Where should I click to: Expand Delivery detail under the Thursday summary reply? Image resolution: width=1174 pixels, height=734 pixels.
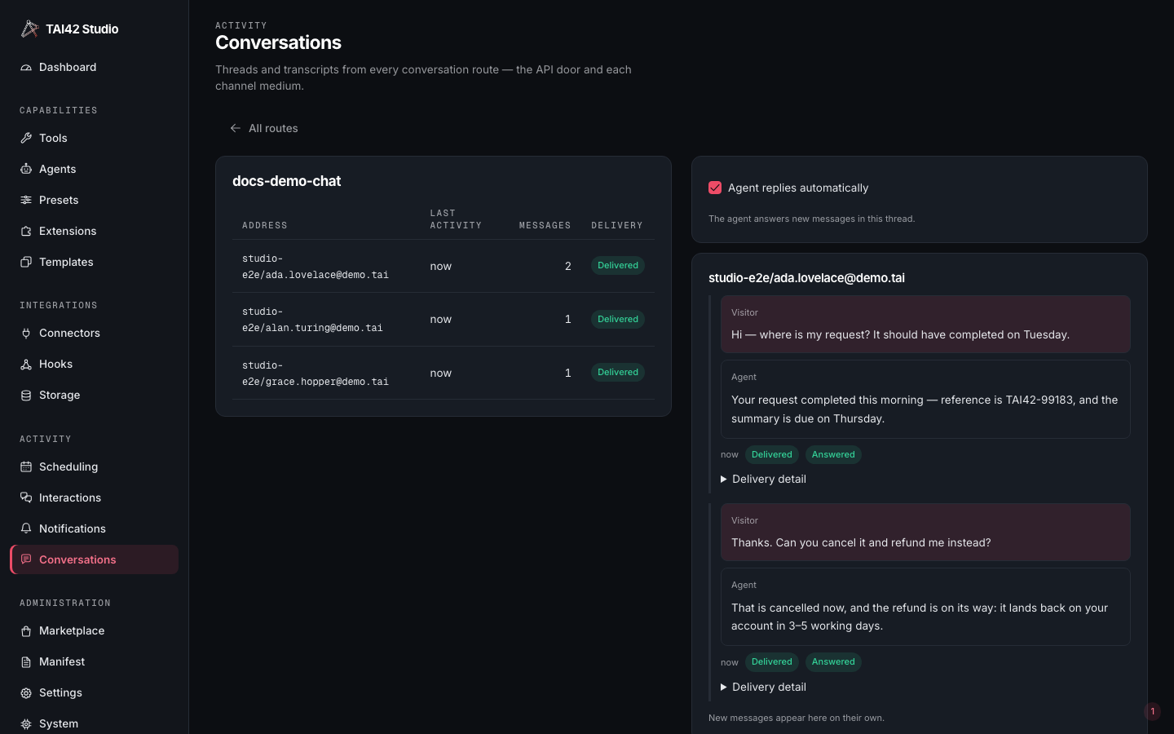(x=763, y=479)
